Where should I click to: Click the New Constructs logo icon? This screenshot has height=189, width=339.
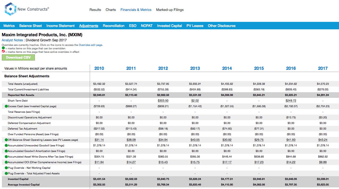[x=10, y=9]
